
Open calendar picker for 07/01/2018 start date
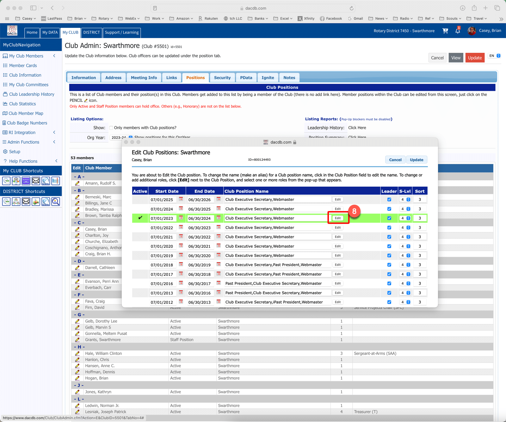pos(181,264)
